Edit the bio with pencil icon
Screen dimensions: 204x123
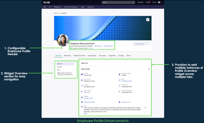pos(145,108)
